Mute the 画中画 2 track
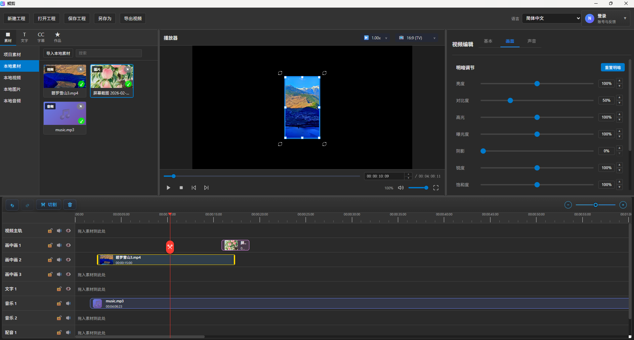The height and width of the screenshot is (340, 634). pyautogui.click(x=59, y=260)
